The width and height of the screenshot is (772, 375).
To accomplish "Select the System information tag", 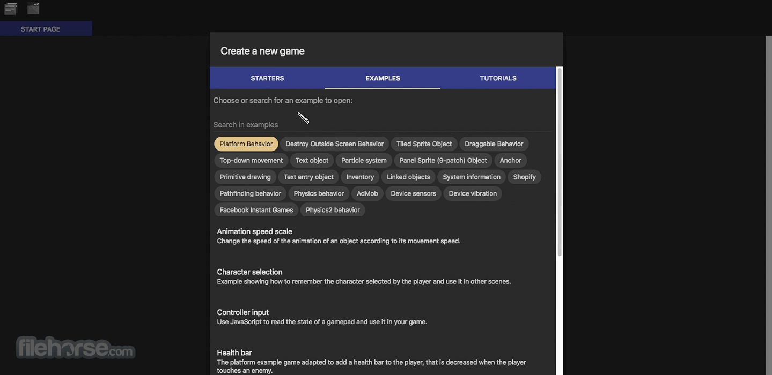I will (x=472, y=177).
